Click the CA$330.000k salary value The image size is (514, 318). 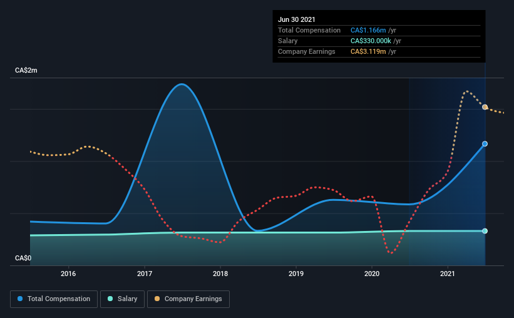pyautogui.click(x=371, y=41)
